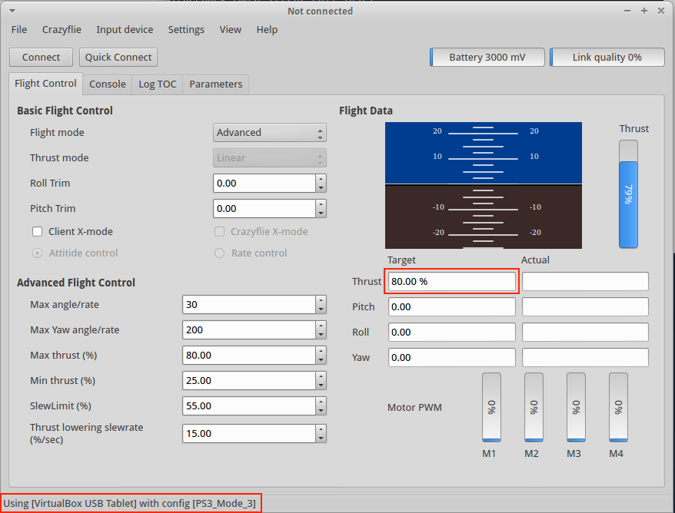Click the Link quality 0% indicator
The width and height of the screenshot is (675, 513).
[x=607, y=58]
